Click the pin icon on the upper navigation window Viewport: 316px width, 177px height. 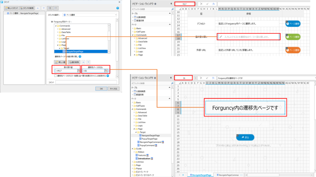coord(171,4)
